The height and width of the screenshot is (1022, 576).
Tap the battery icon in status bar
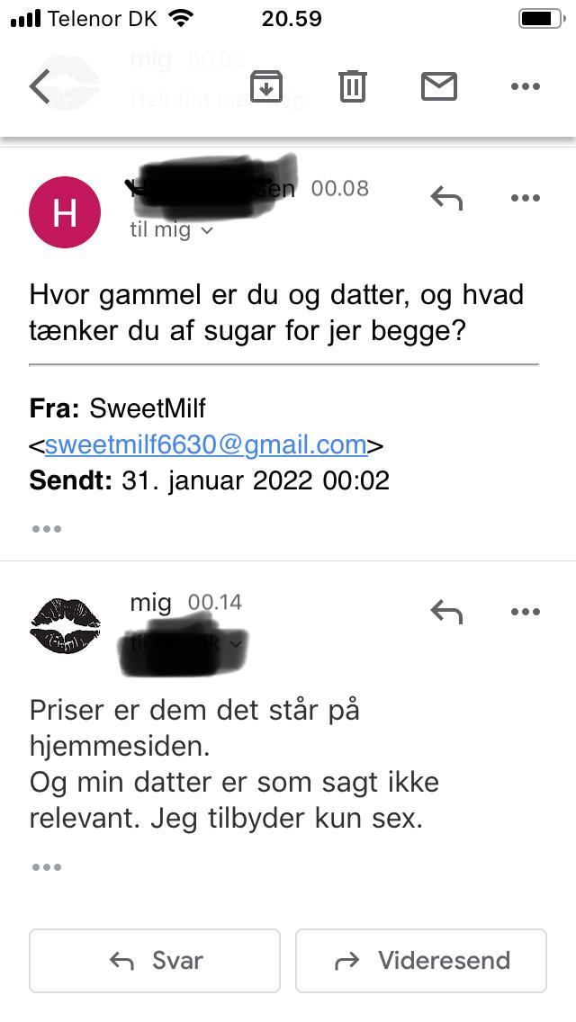tap(540, 19)
